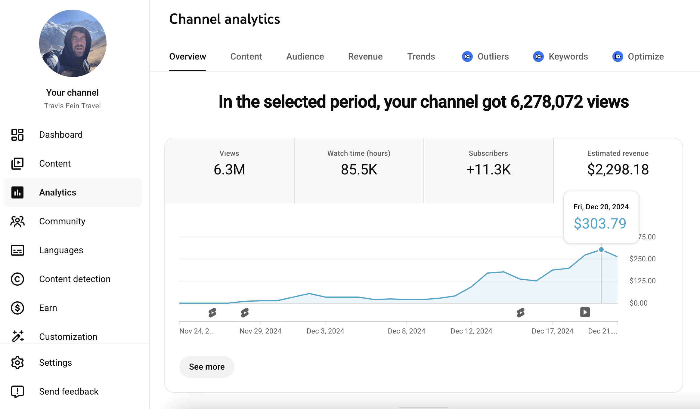This screenshot has width=700, height=409.
Task: Select Analytics in the sidebar
Action: pos(72,192)
